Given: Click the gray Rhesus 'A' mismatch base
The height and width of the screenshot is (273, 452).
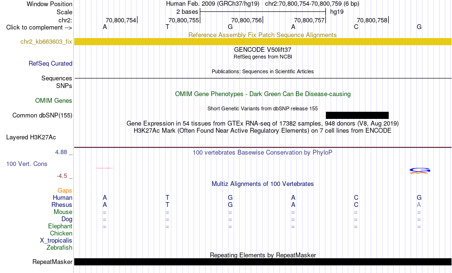Looking at the screenshot, I should pyautogui.click(x=419, y=205).
